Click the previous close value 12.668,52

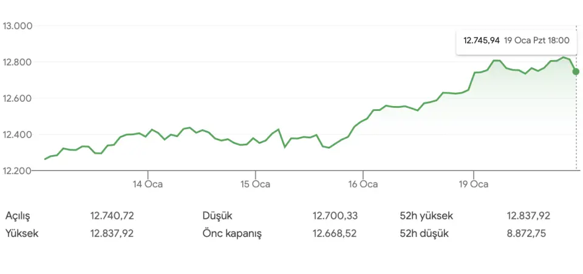(335, 233)
